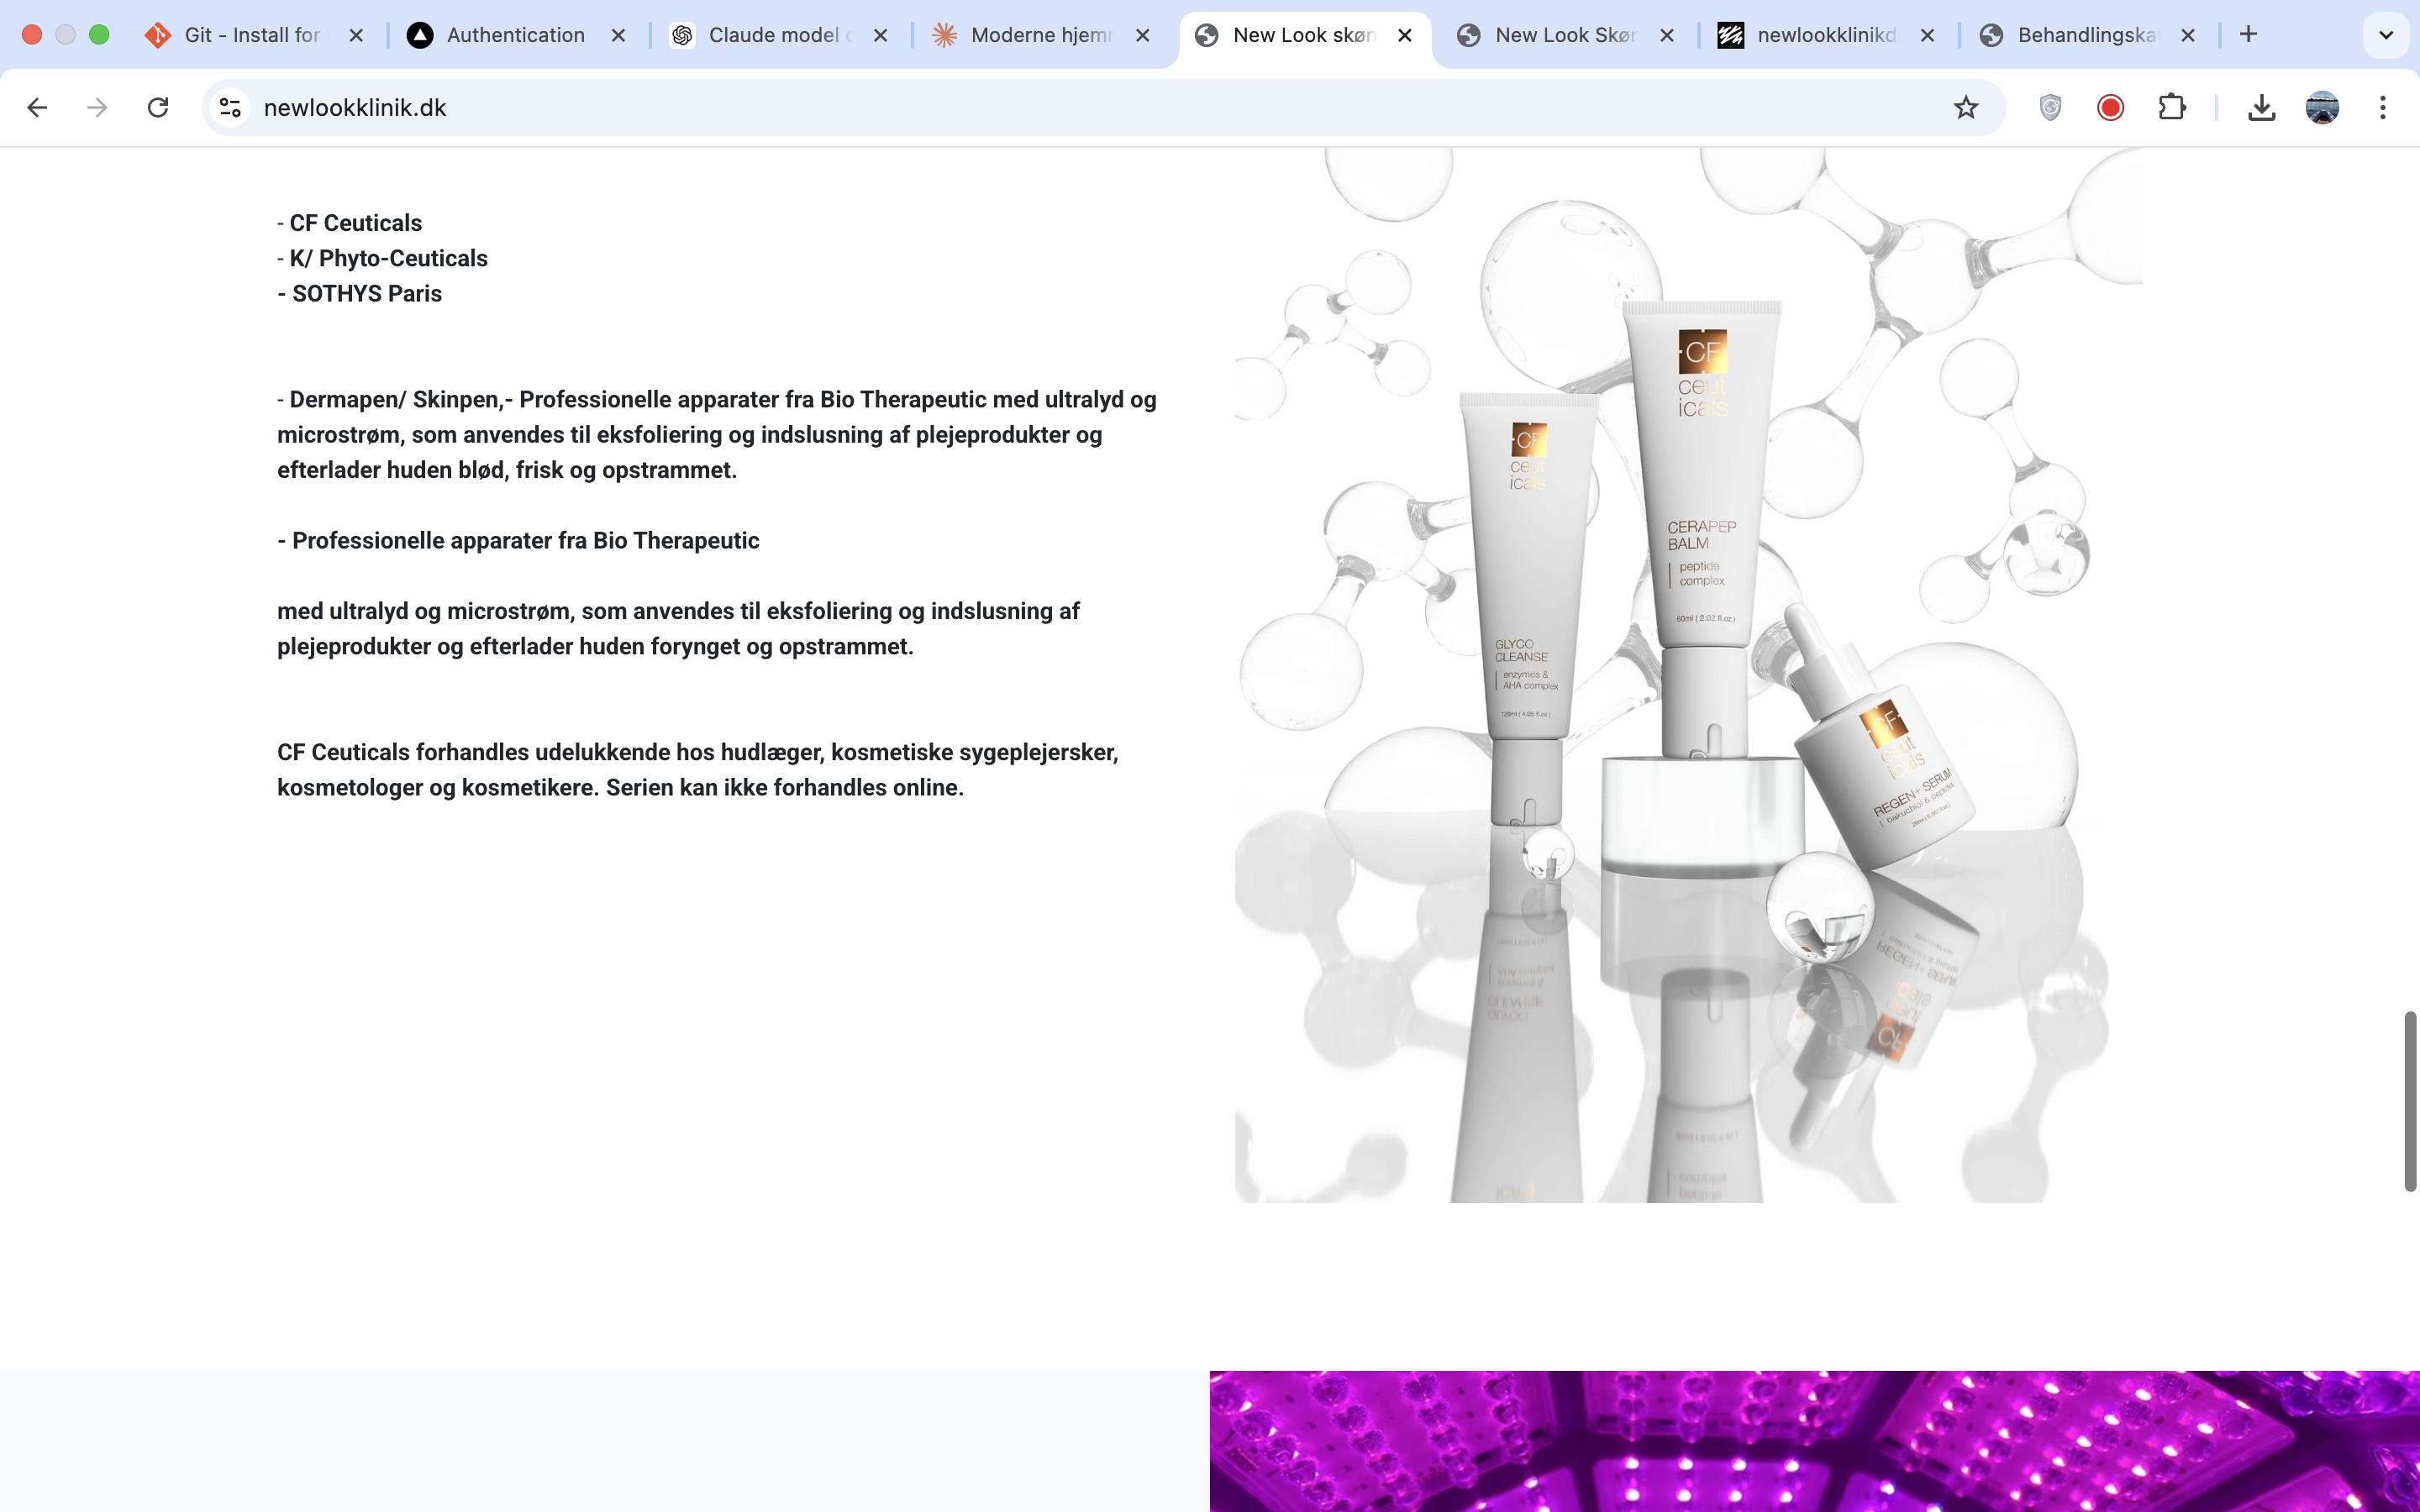Open the Chrome three-dot menu
This screenshot has width=2420, height=1512.
(2383, 107)
